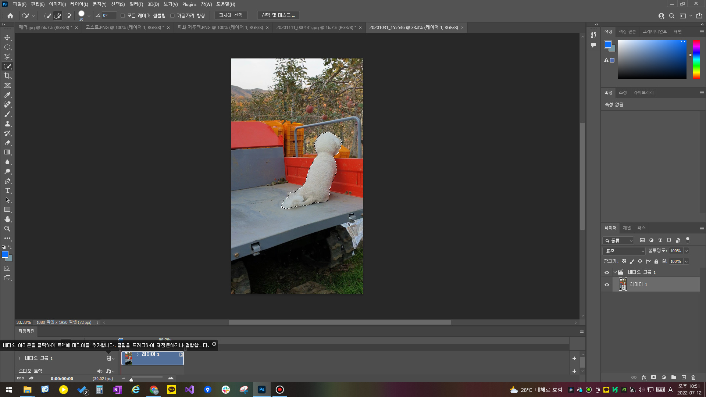Hide the 비디오 그룹 1 group visibility

tap(607, 272)
